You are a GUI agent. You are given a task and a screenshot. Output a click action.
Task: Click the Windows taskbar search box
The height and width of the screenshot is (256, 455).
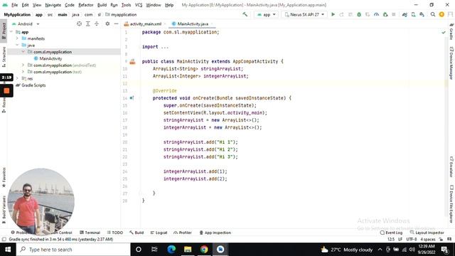pyautogui.click(x=73, y=250)
